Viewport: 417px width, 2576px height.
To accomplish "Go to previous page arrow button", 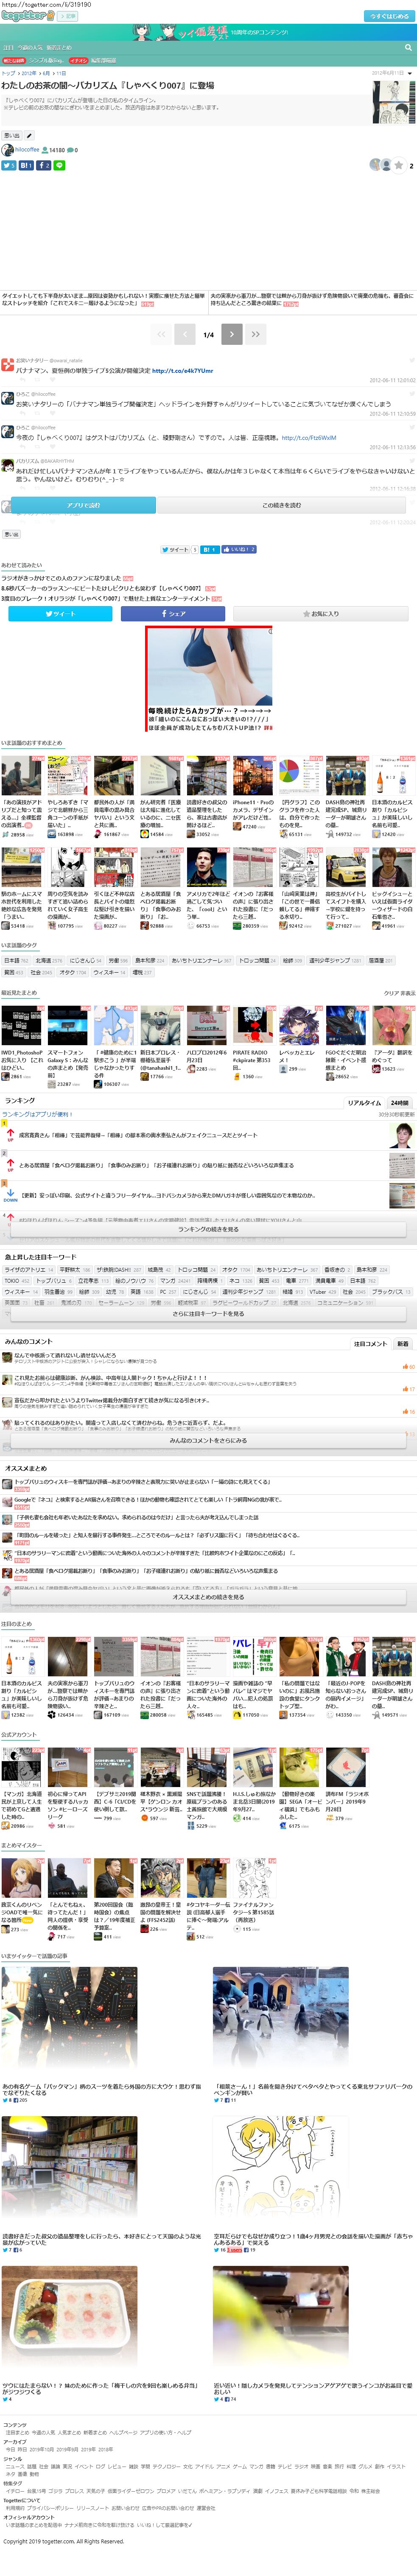I will coord(185,334).
